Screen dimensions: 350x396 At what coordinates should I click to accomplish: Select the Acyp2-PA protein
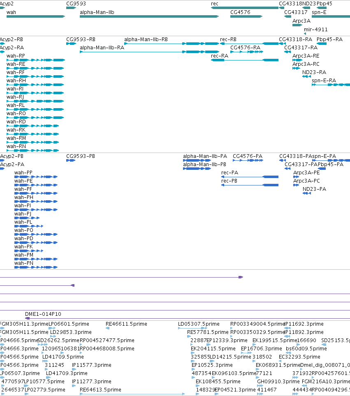pos(2,169)
